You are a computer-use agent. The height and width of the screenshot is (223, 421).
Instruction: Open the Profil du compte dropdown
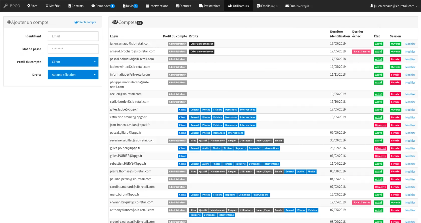click(73, 62)
